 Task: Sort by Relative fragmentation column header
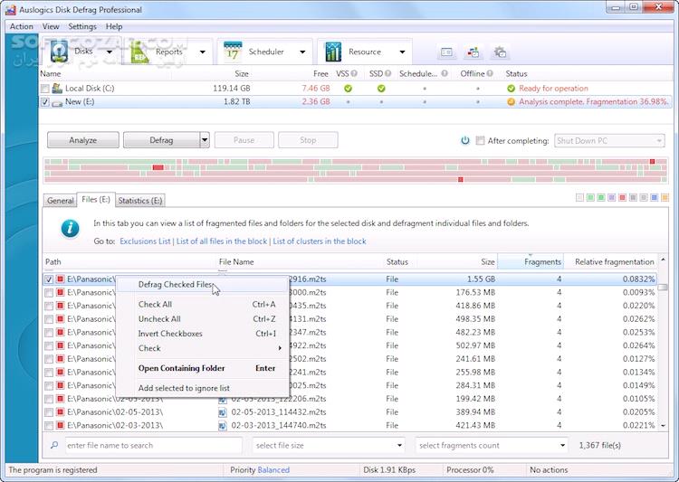tap(610, 262)
